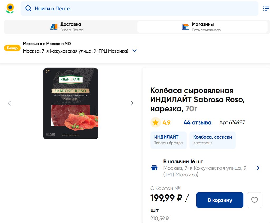270x223 pixels.
Task: Add product to favorites with heart icon
Action: coord(254,200)
